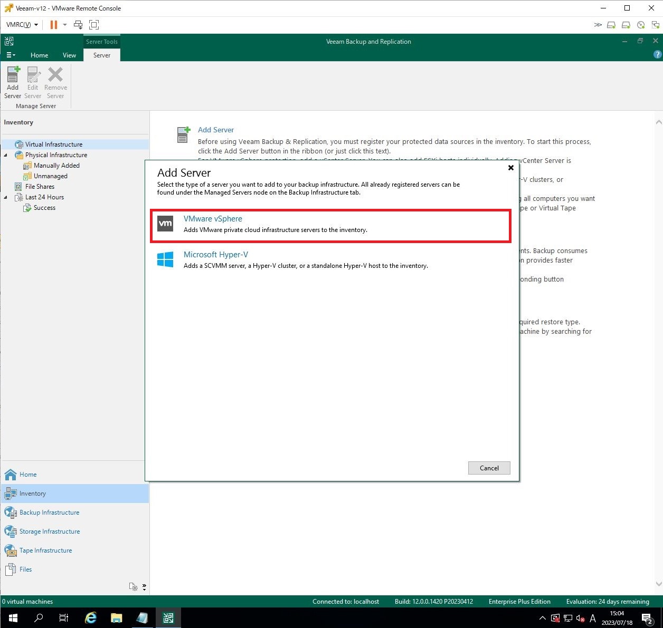
Task: Select the Microsoft Hyper-V option
Action: (331, 260)
